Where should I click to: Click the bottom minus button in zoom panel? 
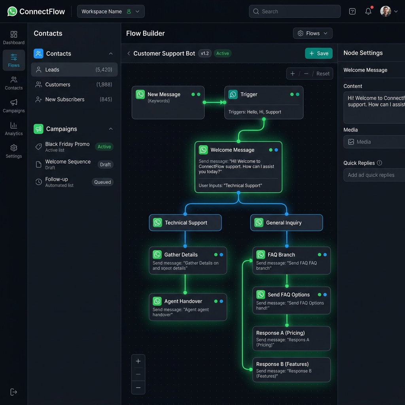point(138,388)
